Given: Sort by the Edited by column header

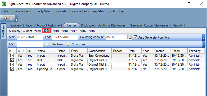Looking at the screenshot, I should tap(196, 51).
